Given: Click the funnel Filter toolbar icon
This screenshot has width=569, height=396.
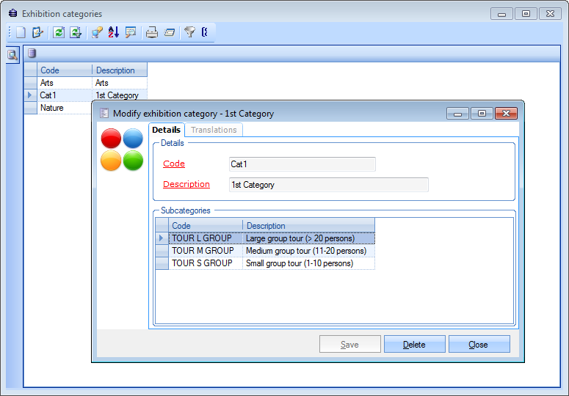Looking at the screenshot, I should 189,32.
